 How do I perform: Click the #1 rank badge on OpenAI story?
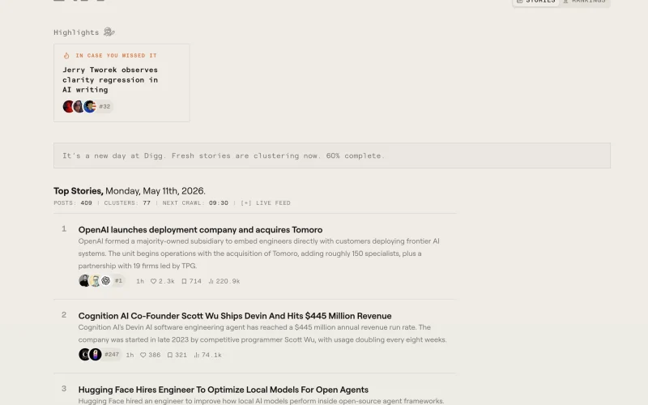pyautogui.click(x=118, y=280)
